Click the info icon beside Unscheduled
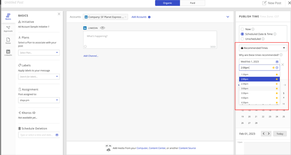Screen dimensions: 291x155 pos(263,39)
